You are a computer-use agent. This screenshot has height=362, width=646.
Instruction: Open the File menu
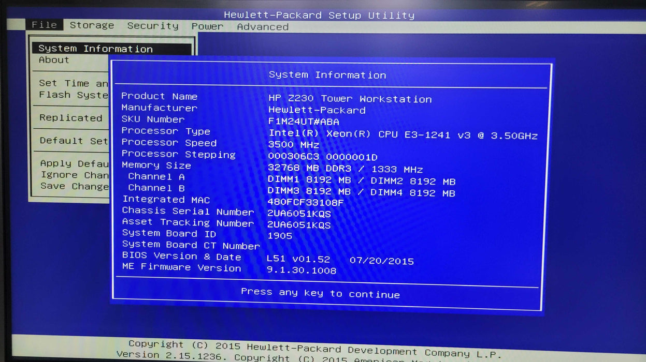coord(44,25)
